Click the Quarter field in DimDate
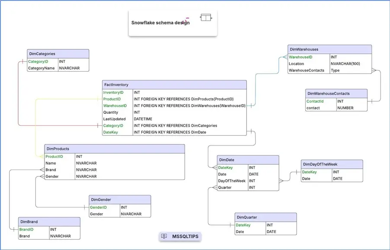Image resolution: width=390 pixels, height=250 pixels. click(x=225, y=188)
